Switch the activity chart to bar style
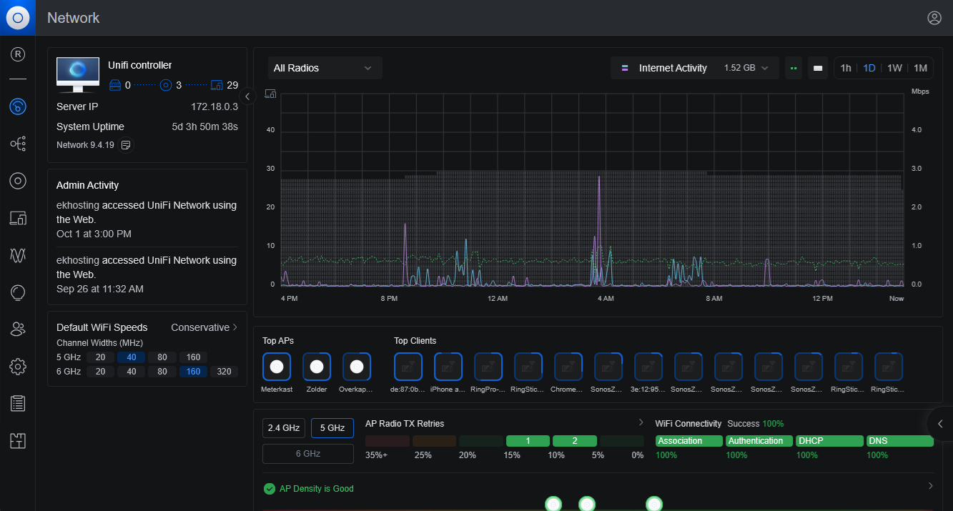Screen dimensions: 953x511 click(817, 67)
